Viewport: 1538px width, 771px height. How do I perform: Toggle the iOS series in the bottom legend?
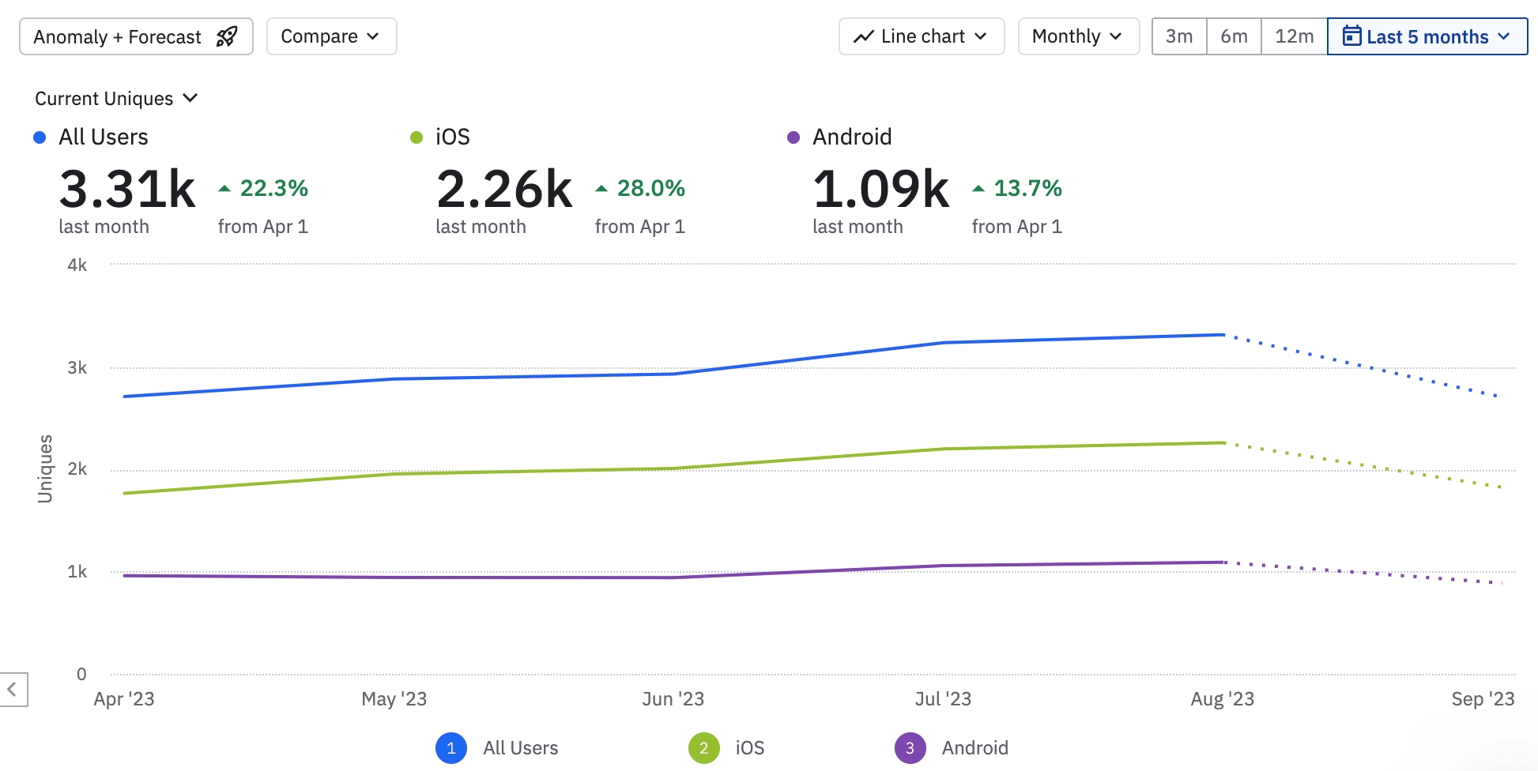(750, 748)
